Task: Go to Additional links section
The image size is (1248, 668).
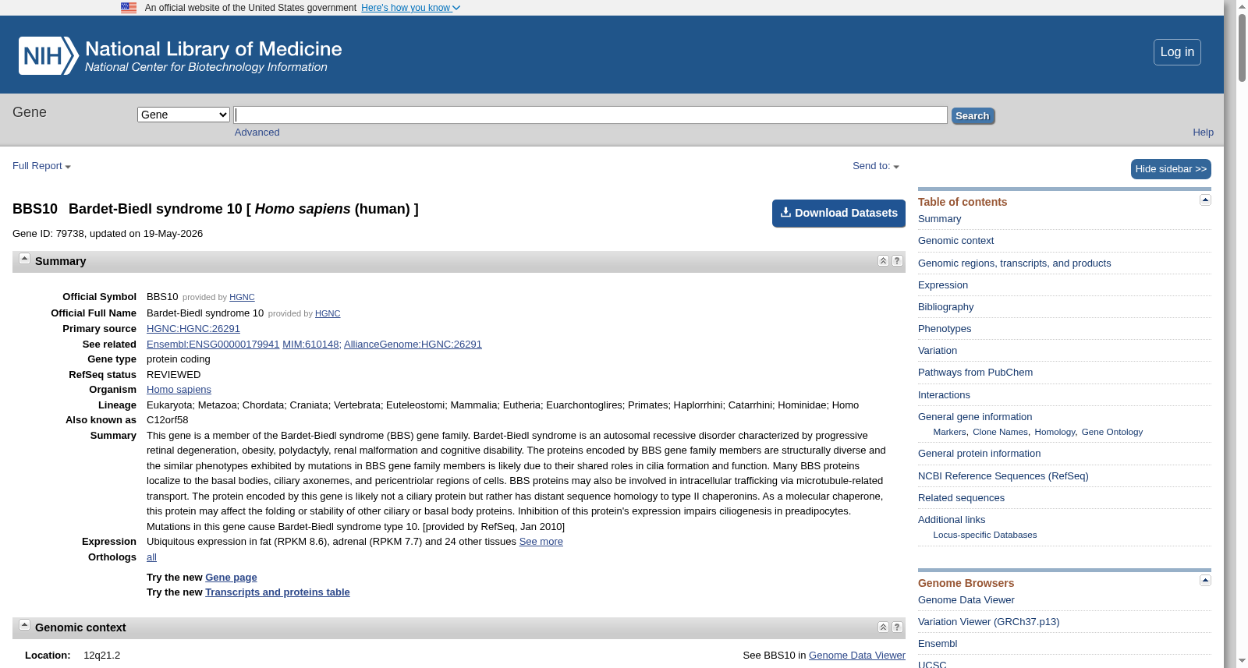Action: [952, 520]
